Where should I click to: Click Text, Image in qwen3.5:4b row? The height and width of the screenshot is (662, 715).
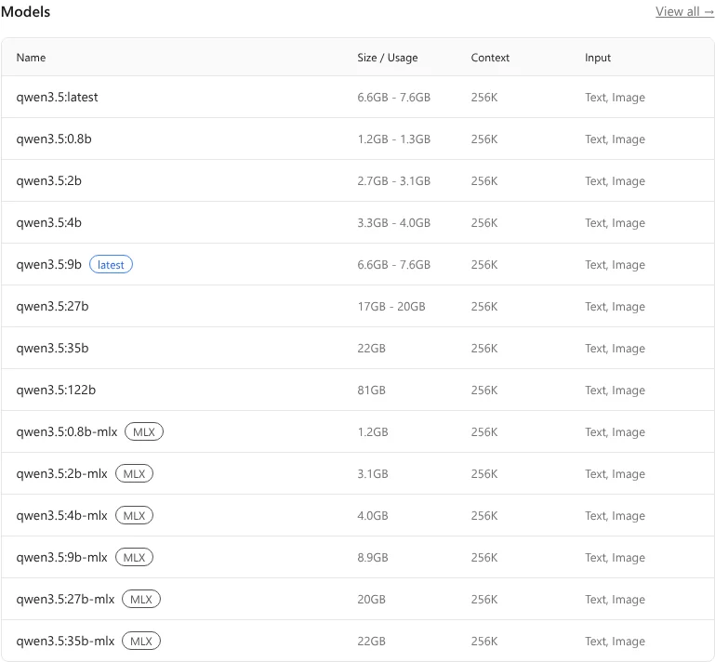[616, 222]
